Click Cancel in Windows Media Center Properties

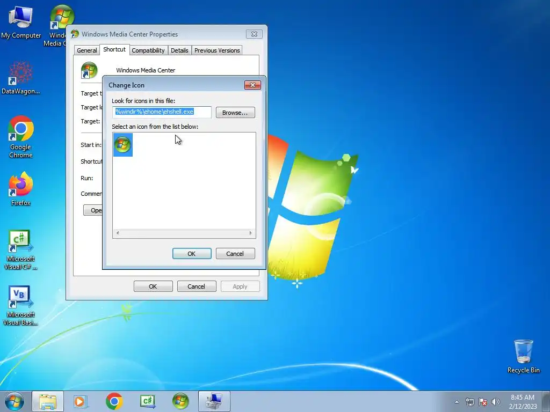pyautogui.click(x=197, y=286)
